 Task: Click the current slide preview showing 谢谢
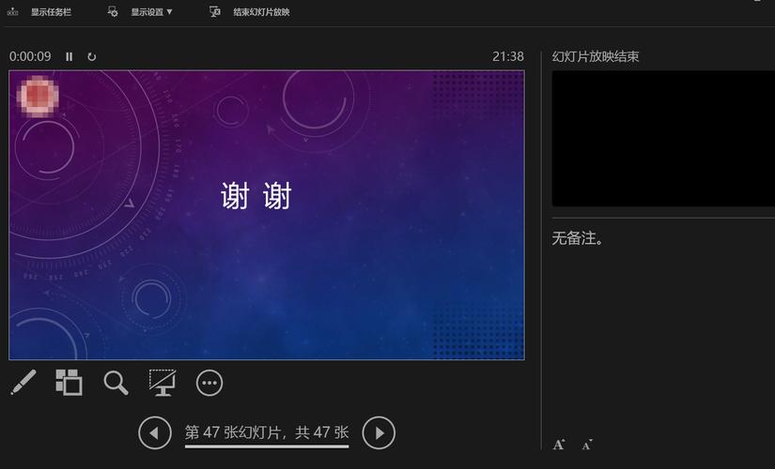point(267,215)
